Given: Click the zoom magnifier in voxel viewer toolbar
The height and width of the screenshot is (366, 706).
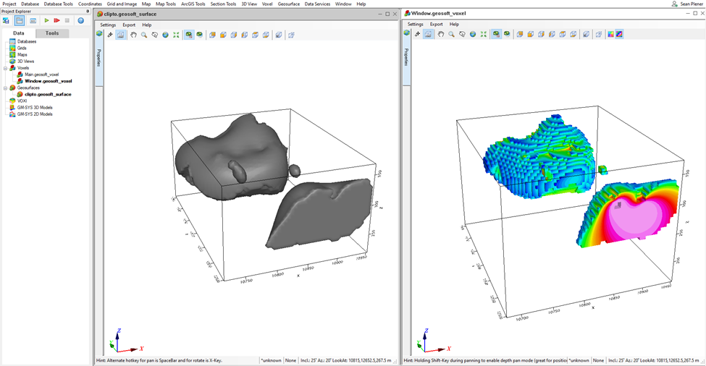Looking at the screenshot, I should pos(451,34).
